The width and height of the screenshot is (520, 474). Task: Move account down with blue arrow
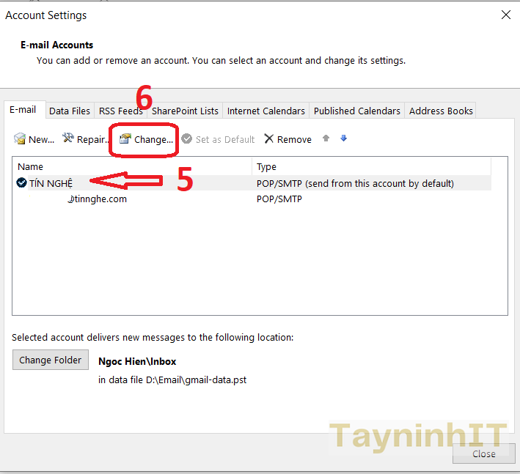coord(343,138)
